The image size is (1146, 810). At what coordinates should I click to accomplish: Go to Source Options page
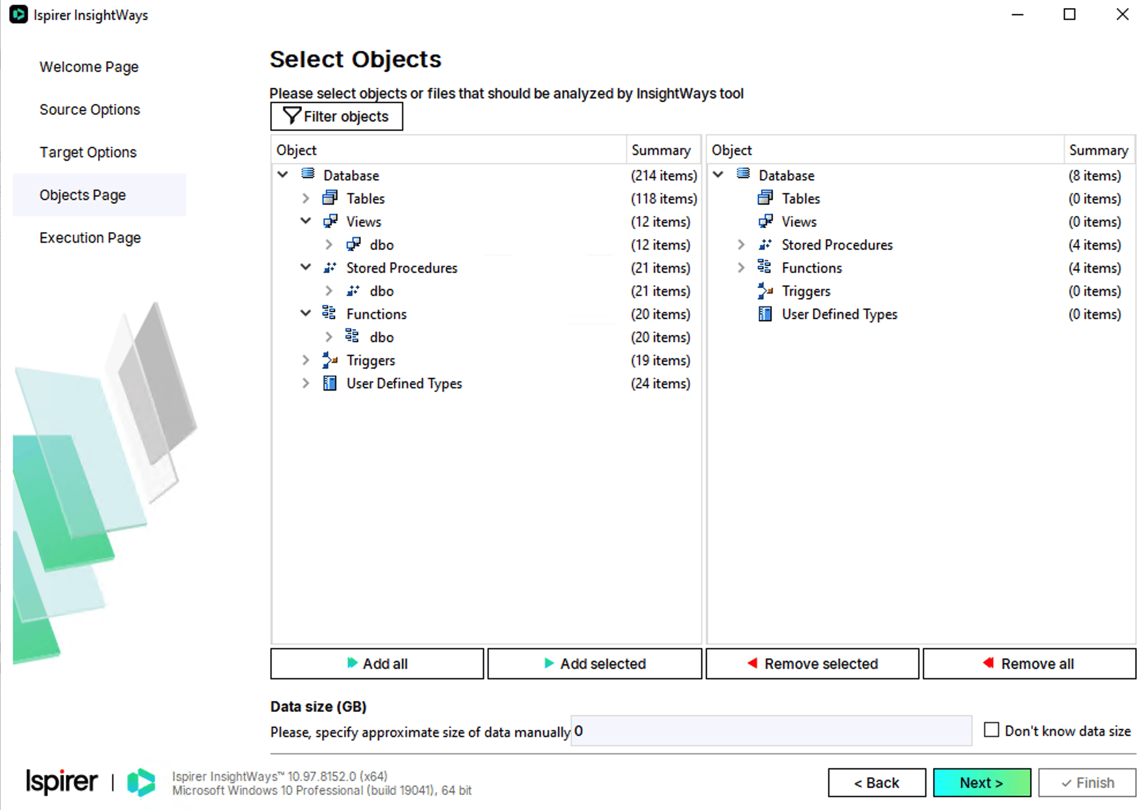[90, 109]
